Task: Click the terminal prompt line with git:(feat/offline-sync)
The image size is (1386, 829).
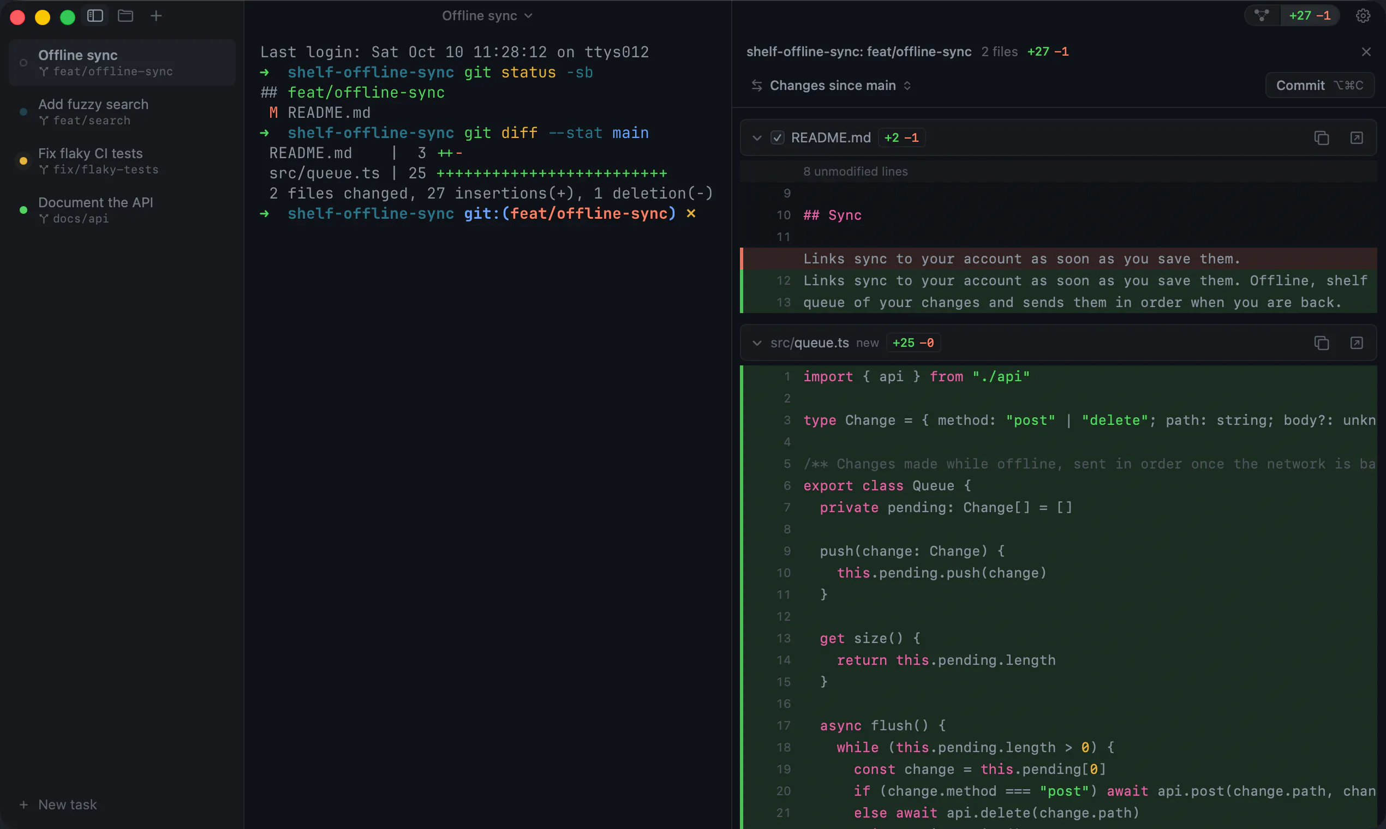Action: (478, 213)
